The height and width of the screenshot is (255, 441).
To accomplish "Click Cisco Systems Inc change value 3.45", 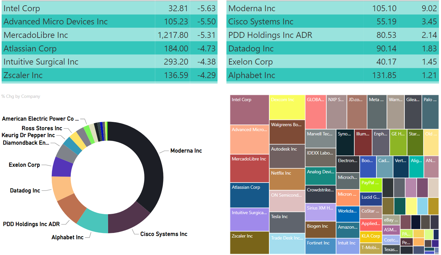I will (x=429, y=22).
